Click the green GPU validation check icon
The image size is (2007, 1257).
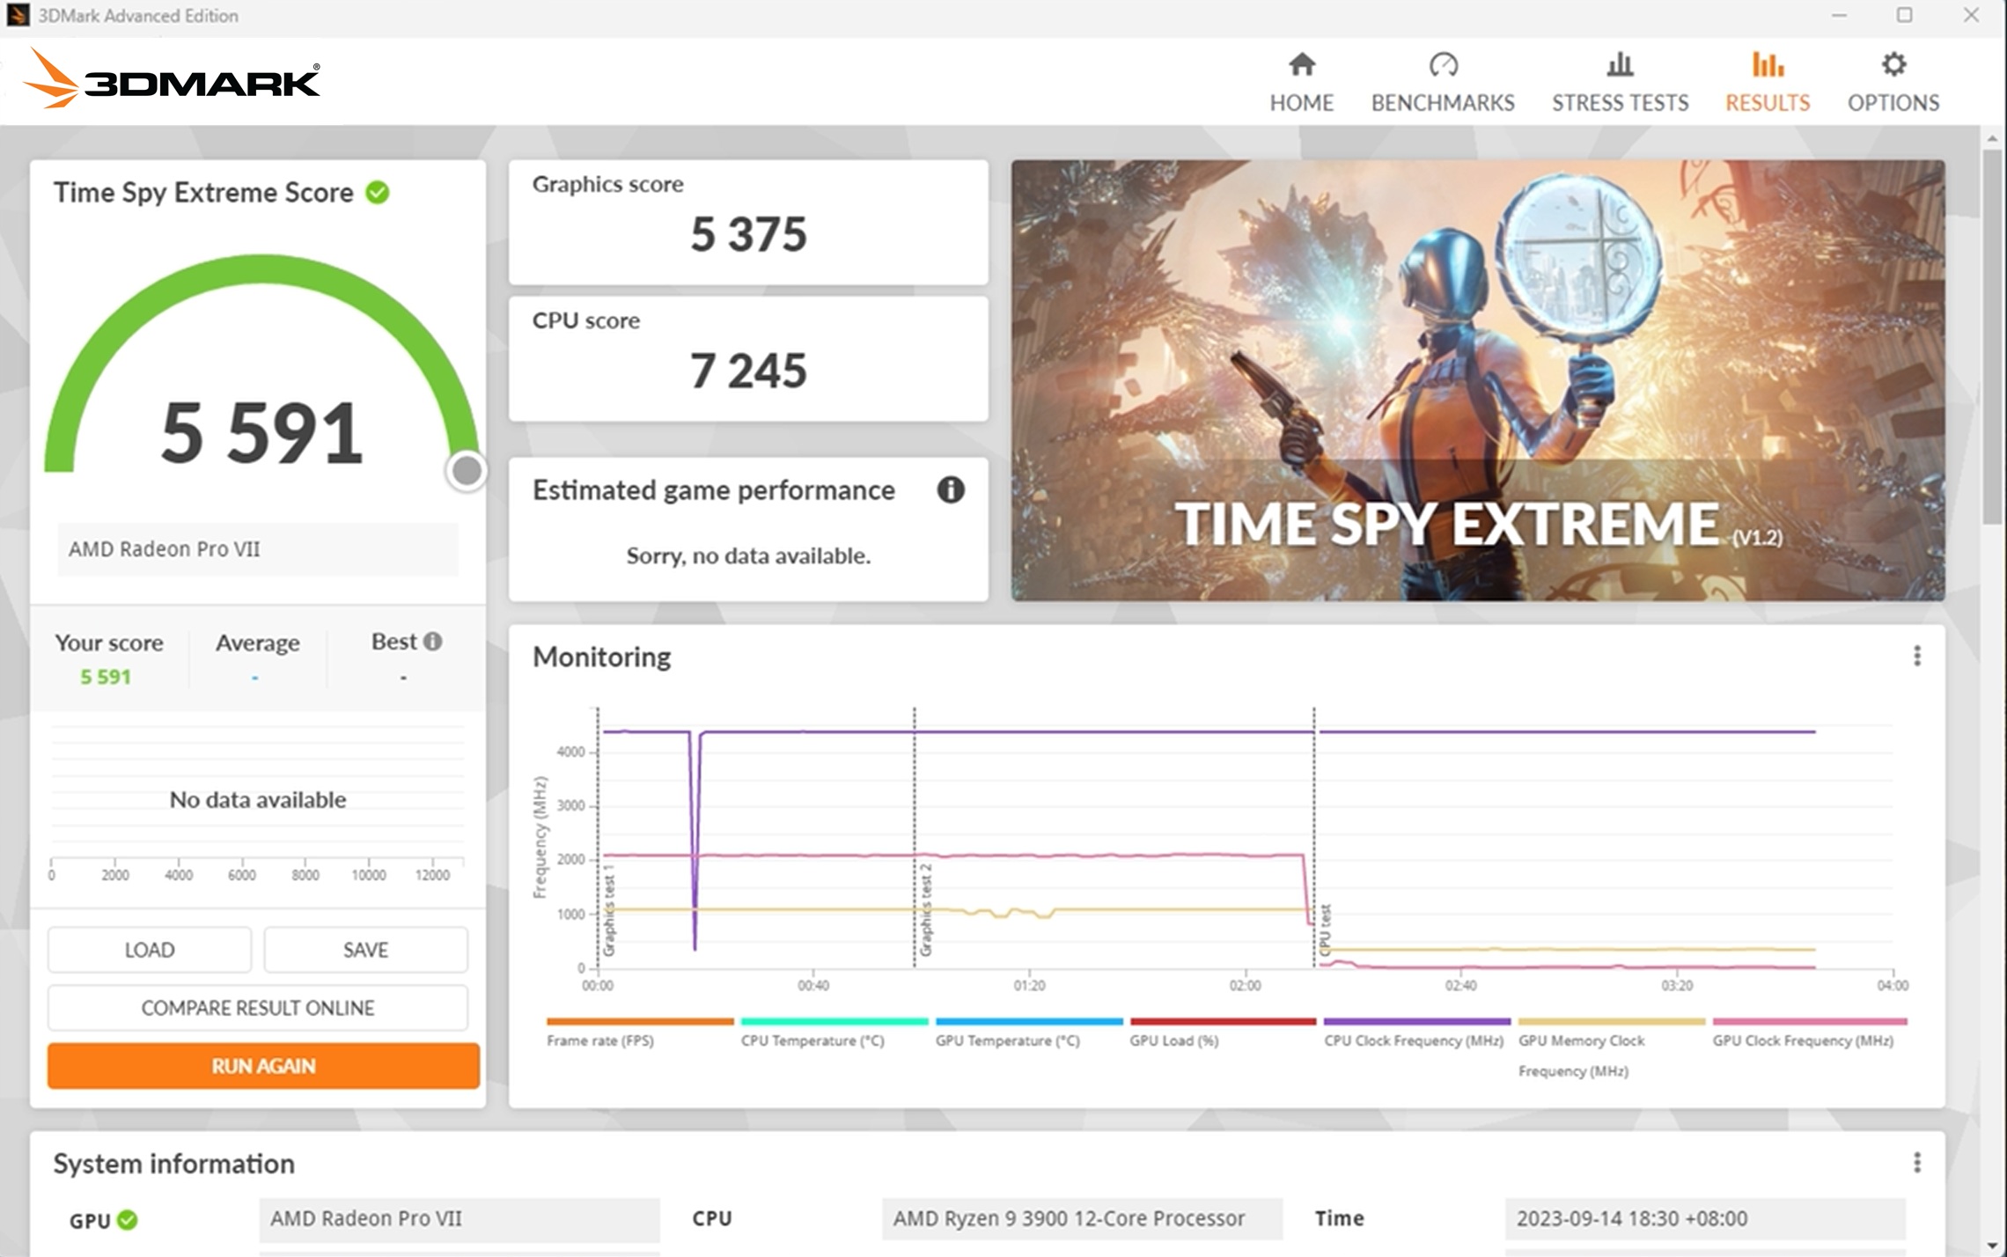pos(128,1220)
